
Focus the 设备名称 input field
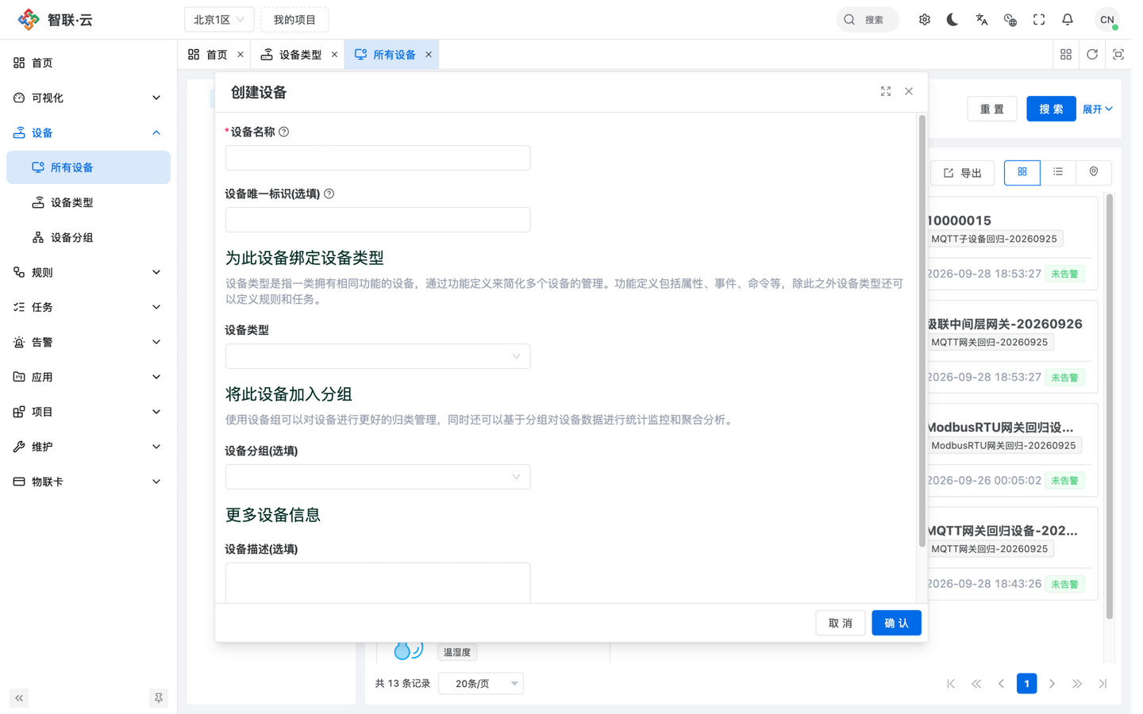[378, 158]
